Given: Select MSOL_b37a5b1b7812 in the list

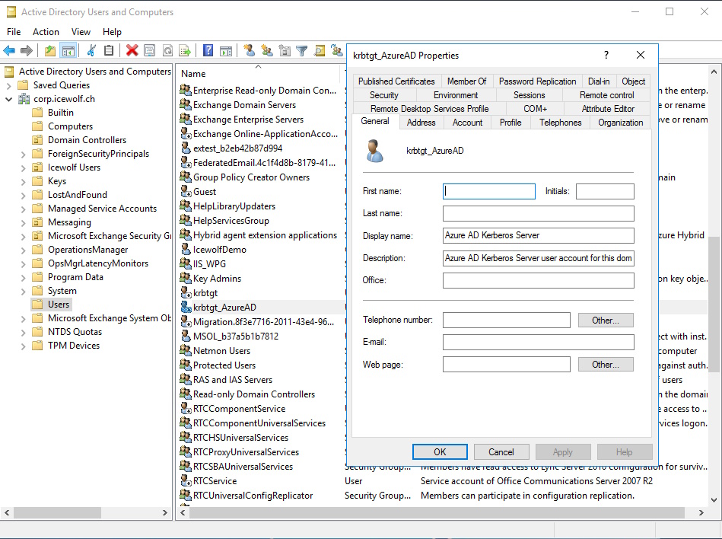Looking at the screenshot, I should (x=236, y=336).
